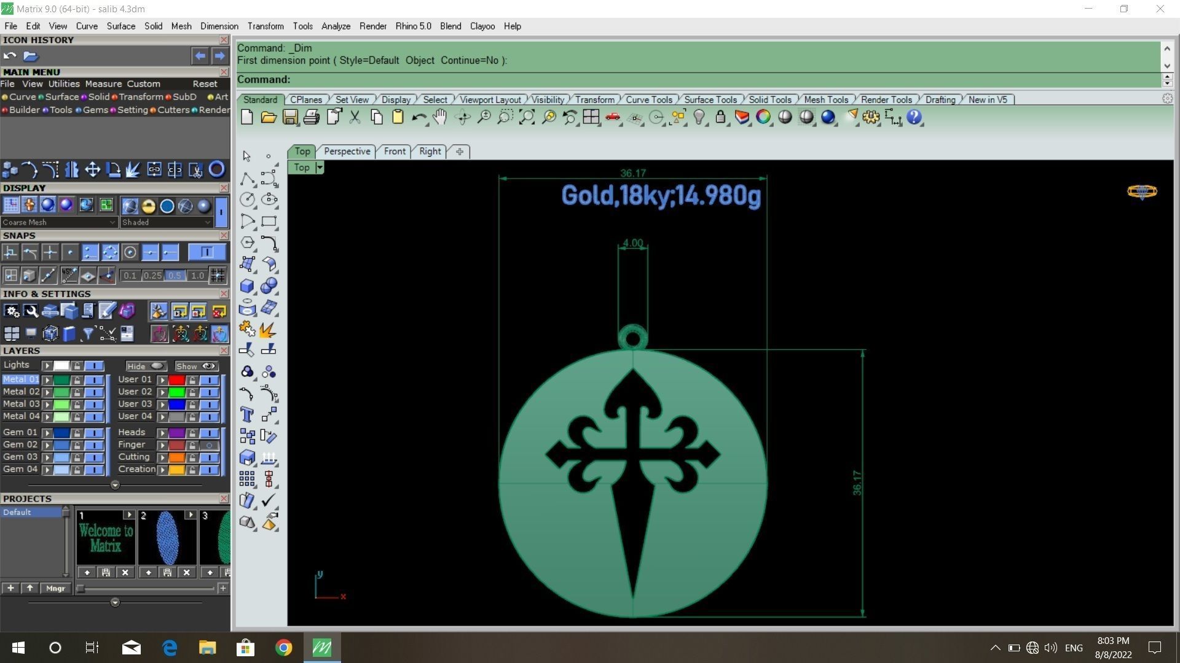Select the Text object T tool
The image size is (1180, 663).
point(247,415)
